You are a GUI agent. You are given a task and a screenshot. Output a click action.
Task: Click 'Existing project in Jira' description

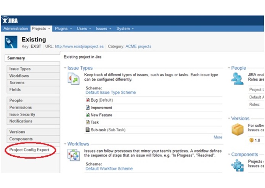point(82,57)
